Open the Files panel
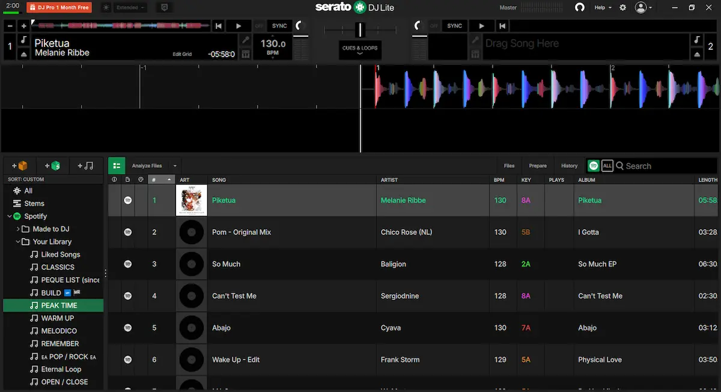 (509, 166)
